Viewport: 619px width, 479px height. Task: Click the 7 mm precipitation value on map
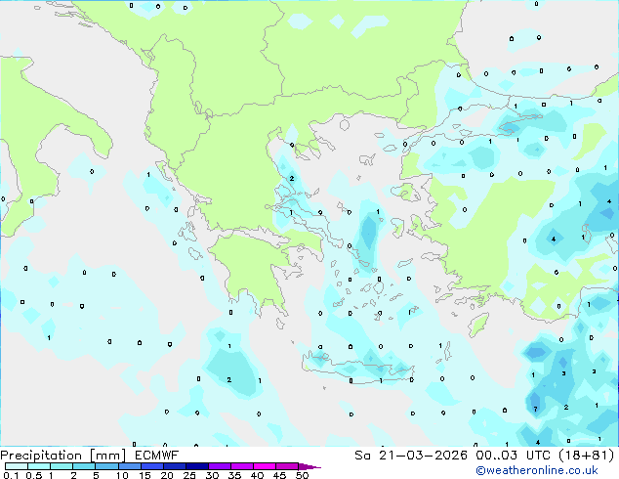tap(535, 409)
